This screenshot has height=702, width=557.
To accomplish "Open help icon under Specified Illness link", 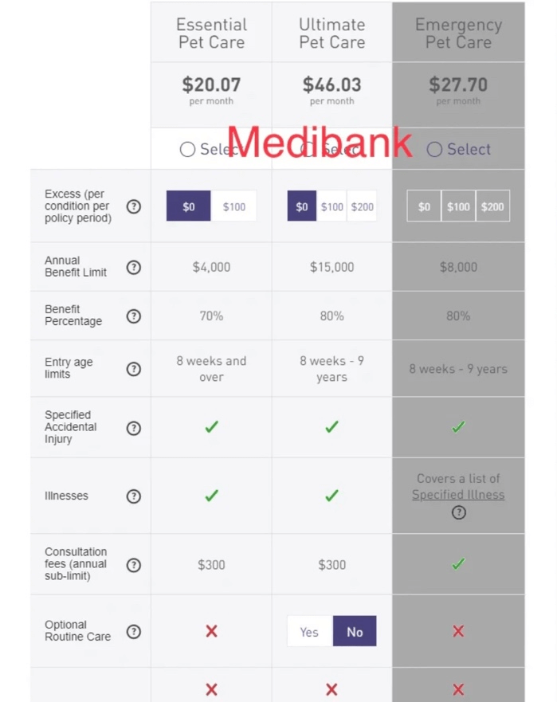I will tap(458, 512).
